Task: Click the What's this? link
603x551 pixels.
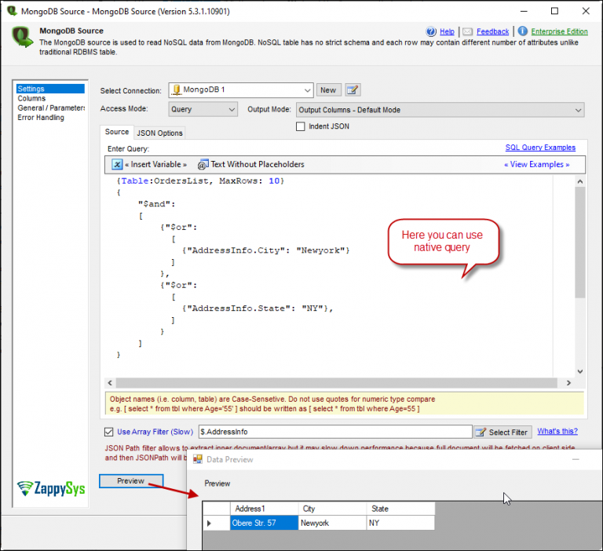Action: [557, 432]
